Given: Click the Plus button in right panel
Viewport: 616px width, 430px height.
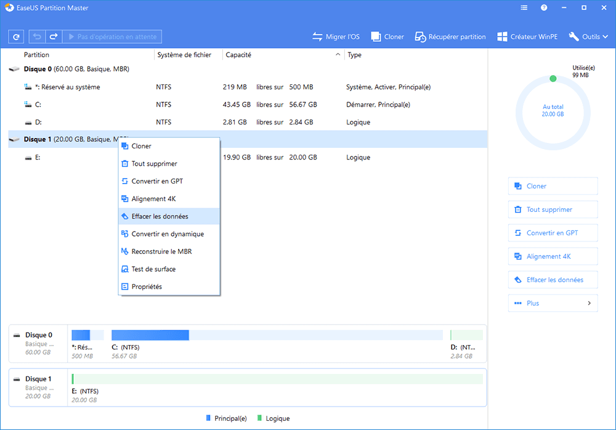Looking at the screenshot, I should tap(553, 302).
